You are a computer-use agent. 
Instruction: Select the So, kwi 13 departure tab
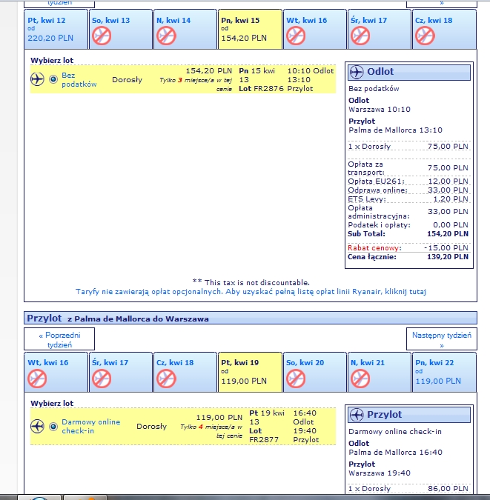[121, 29]
